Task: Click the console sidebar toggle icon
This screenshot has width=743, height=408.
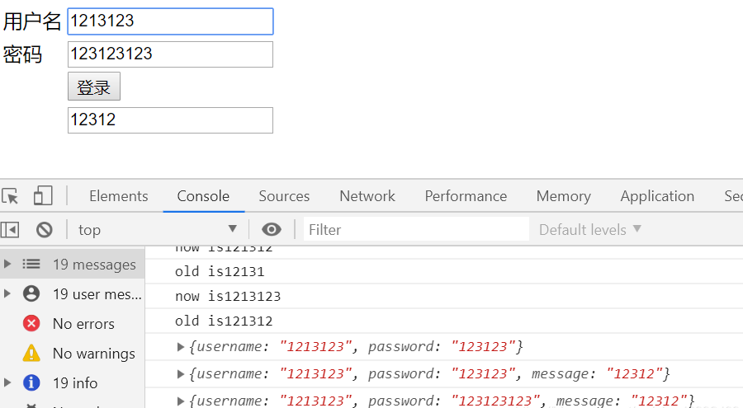Action: 10,229
